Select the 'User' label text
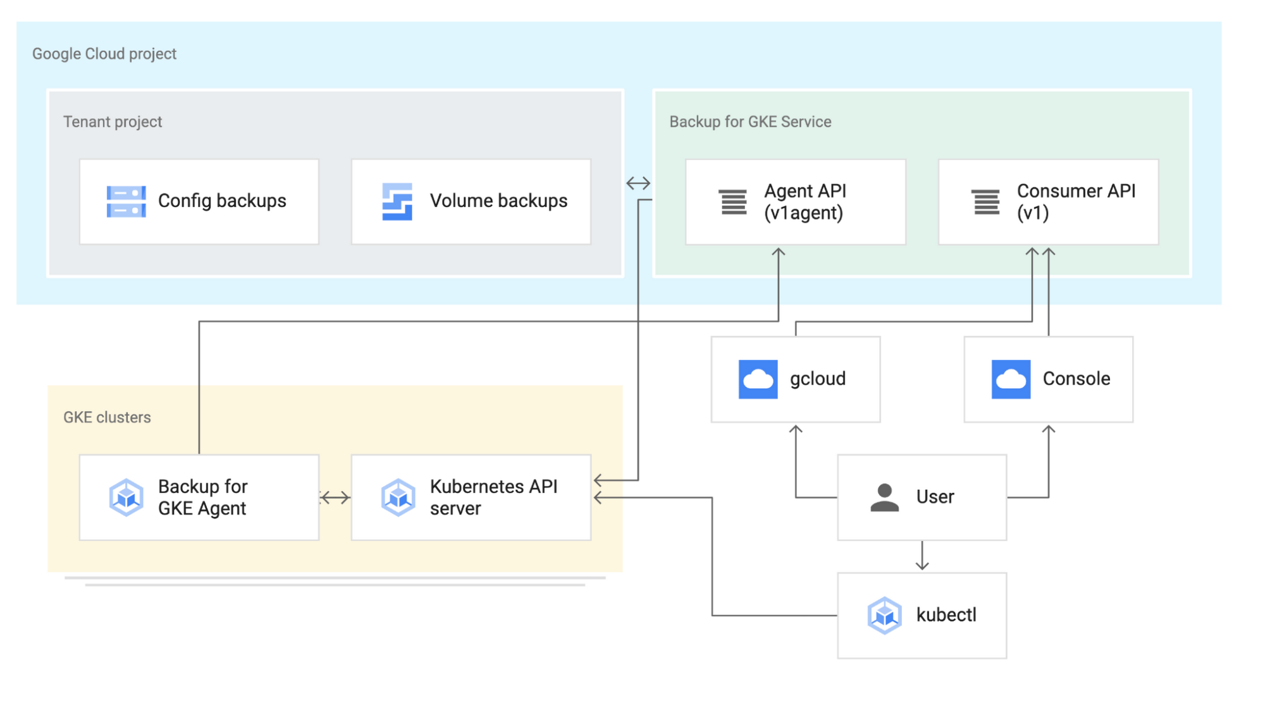 935,497
